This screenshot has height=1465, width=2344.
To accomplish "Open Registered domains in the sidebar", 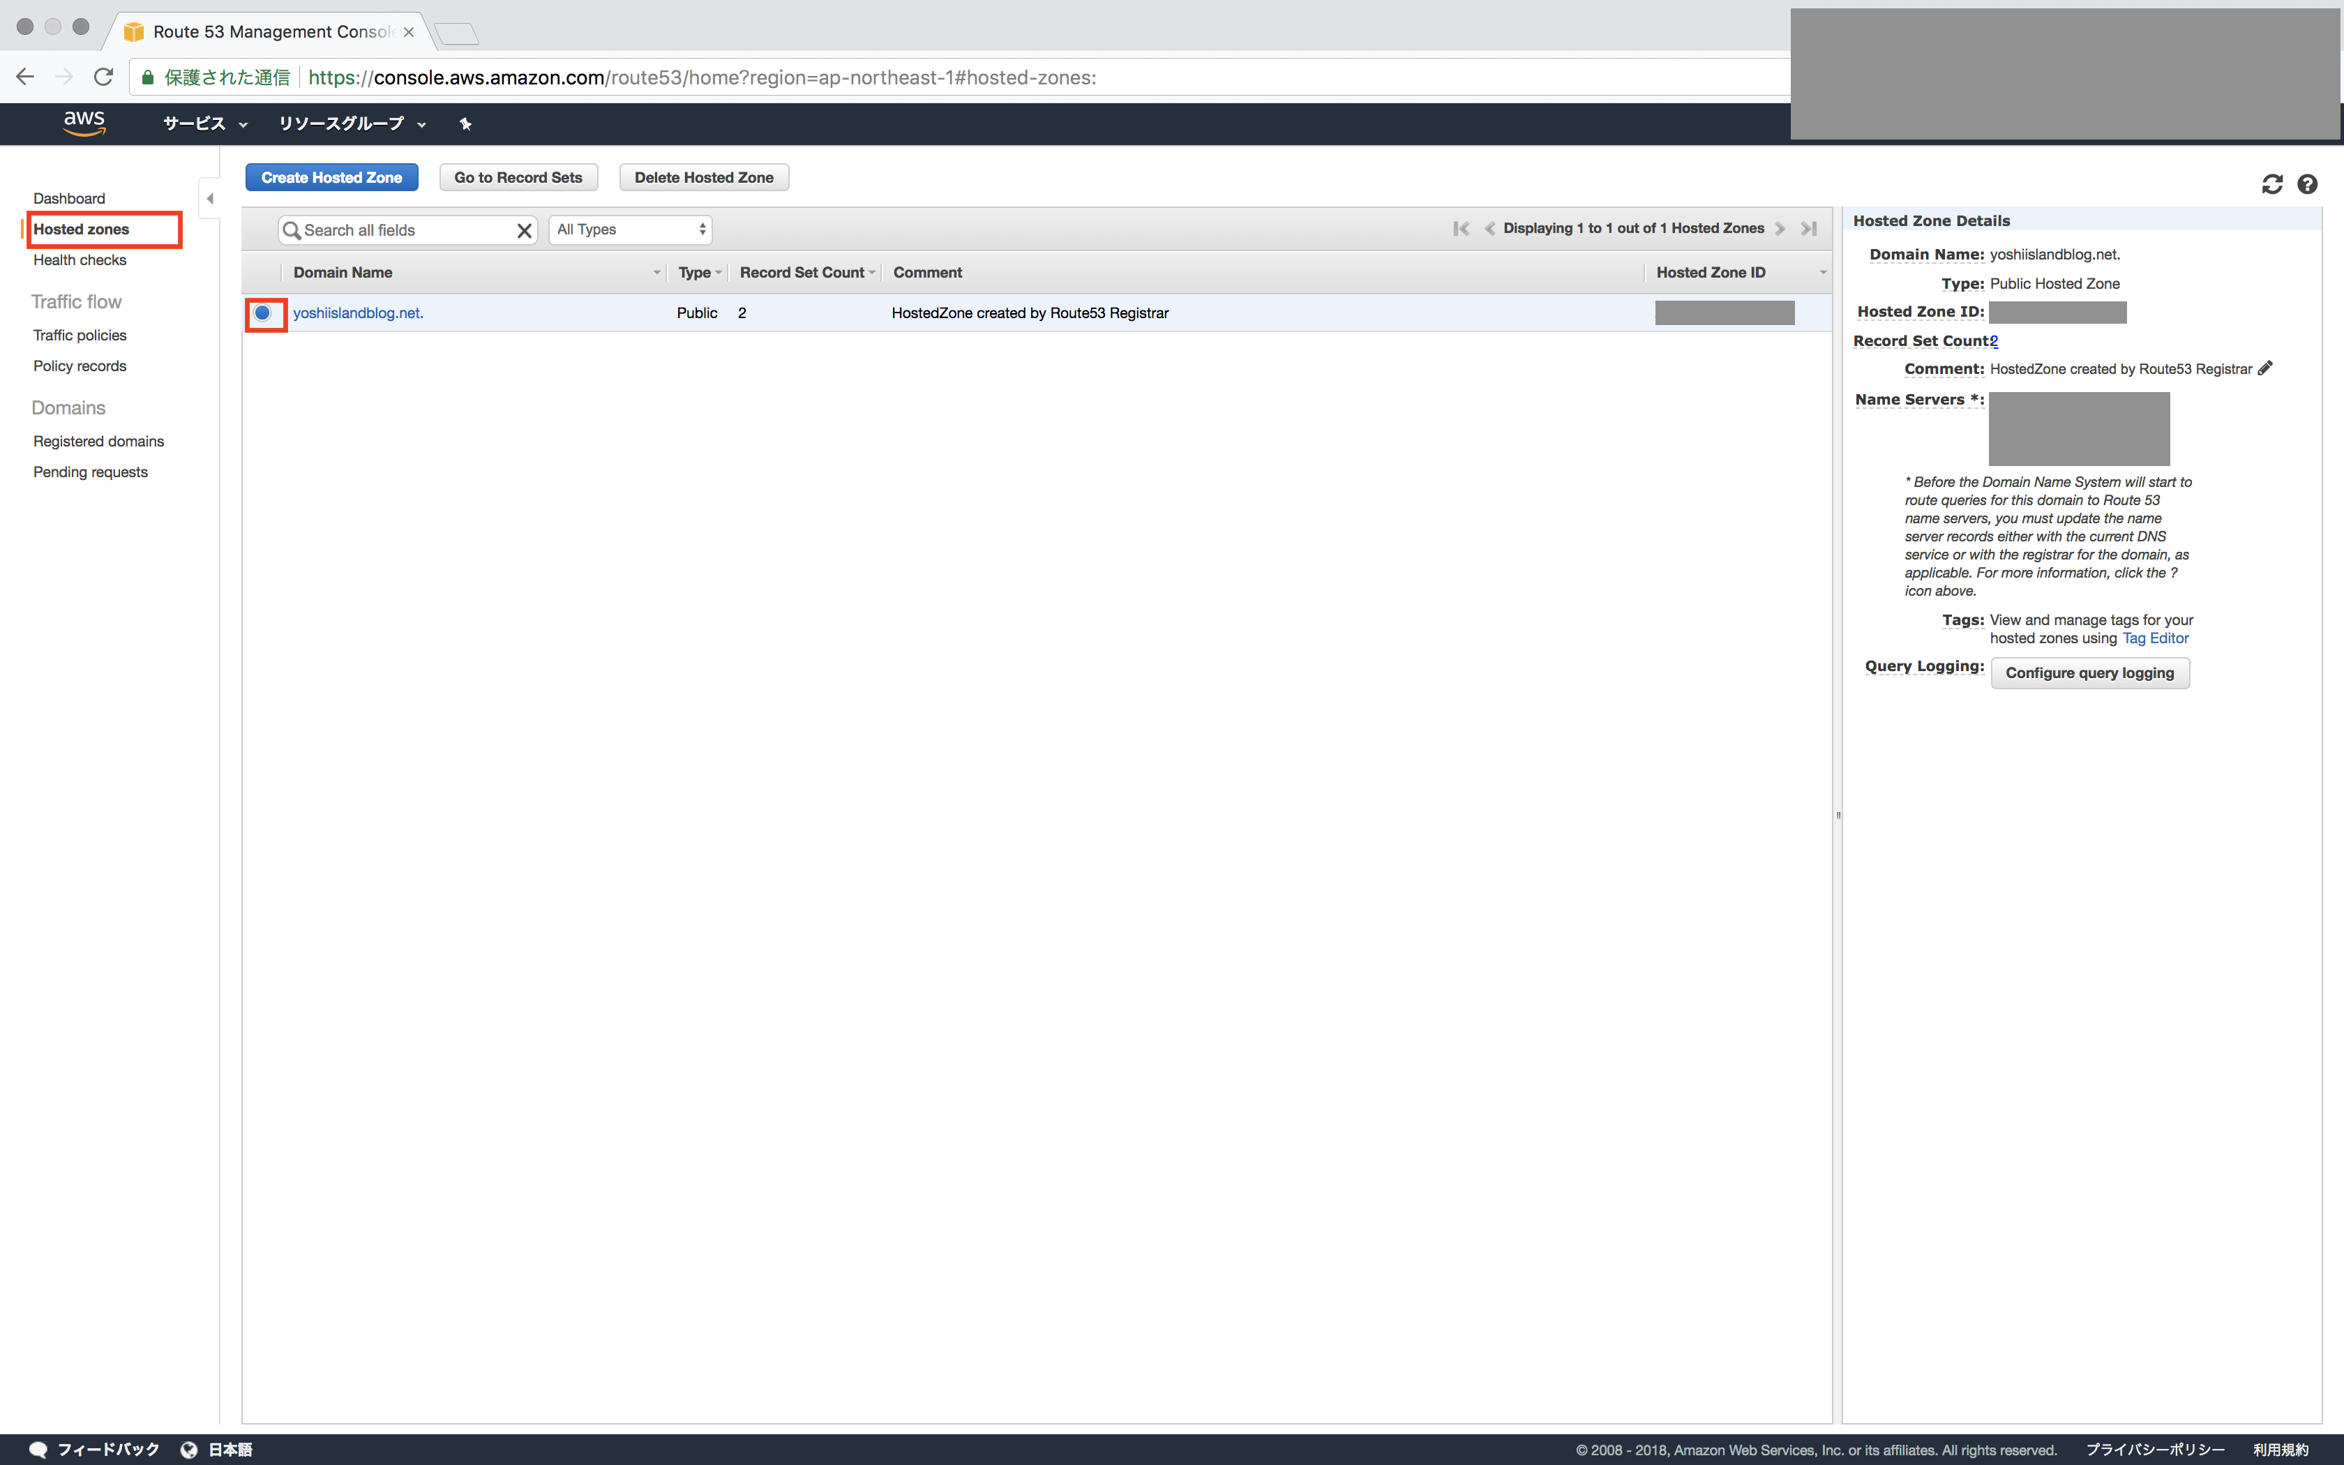I will pos(99,442).
